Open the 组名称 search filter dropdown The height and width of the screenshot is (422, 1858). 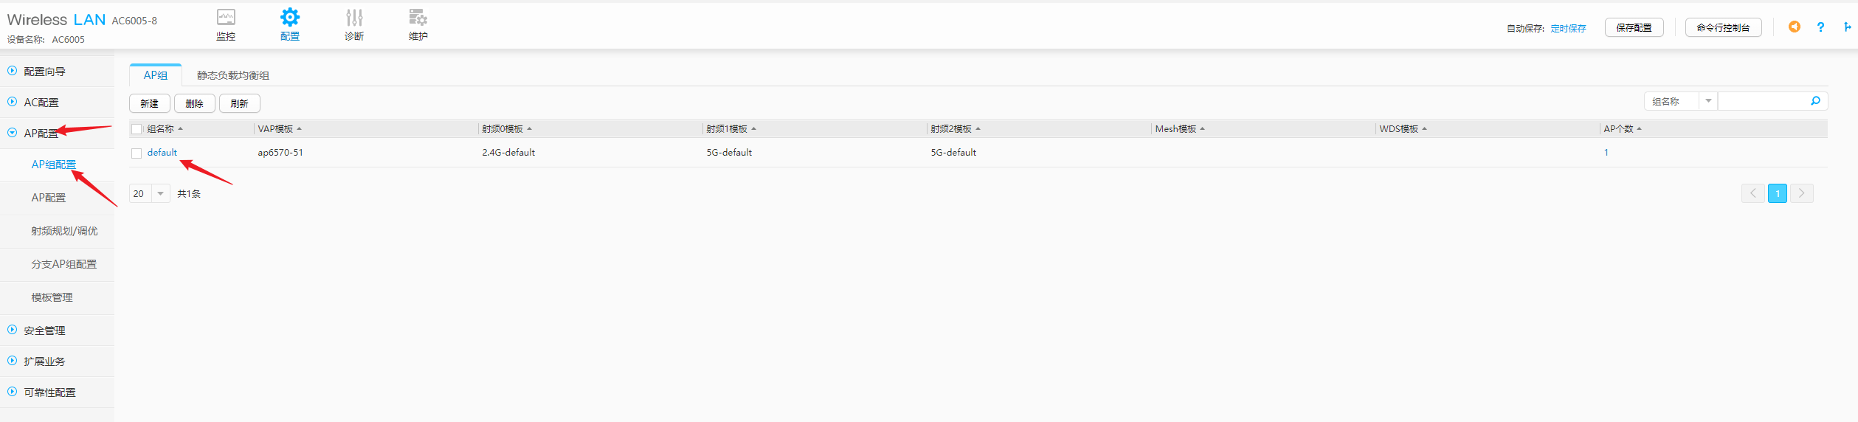coord(1707,101)
